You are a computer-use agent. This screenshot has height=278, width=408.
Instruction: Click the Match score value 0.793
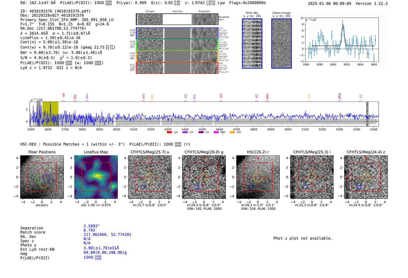(89, 230)
